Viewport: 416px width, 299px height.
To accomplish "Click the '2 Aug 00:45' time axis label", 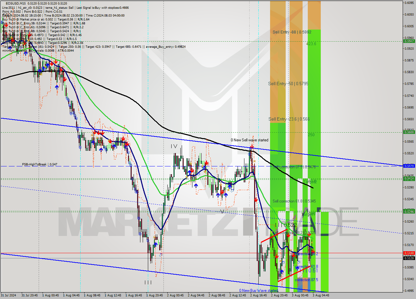I will click(175, 295).
